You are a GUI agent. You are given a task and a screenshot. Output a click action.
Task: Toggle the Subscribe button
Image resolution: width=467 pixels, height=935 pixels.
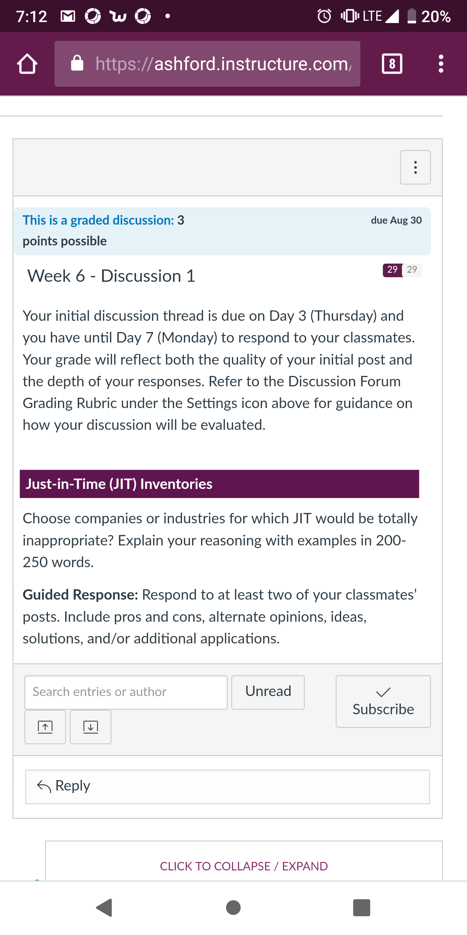coord(383,701)
